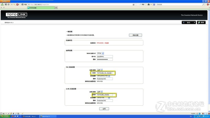Click the gray X stop-loading icon
210x118 pixels.
(12, 4)
